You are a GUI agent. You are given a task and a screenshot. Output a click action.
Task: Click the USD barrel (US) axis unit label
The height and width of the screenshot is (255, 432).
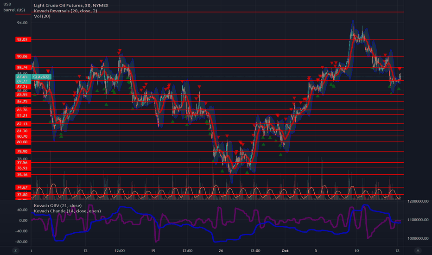(x=14, y=7)
